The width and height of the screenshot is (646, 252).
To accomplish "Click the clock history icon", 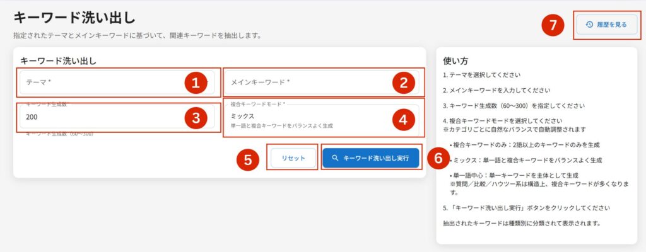I will pos(589,25).
